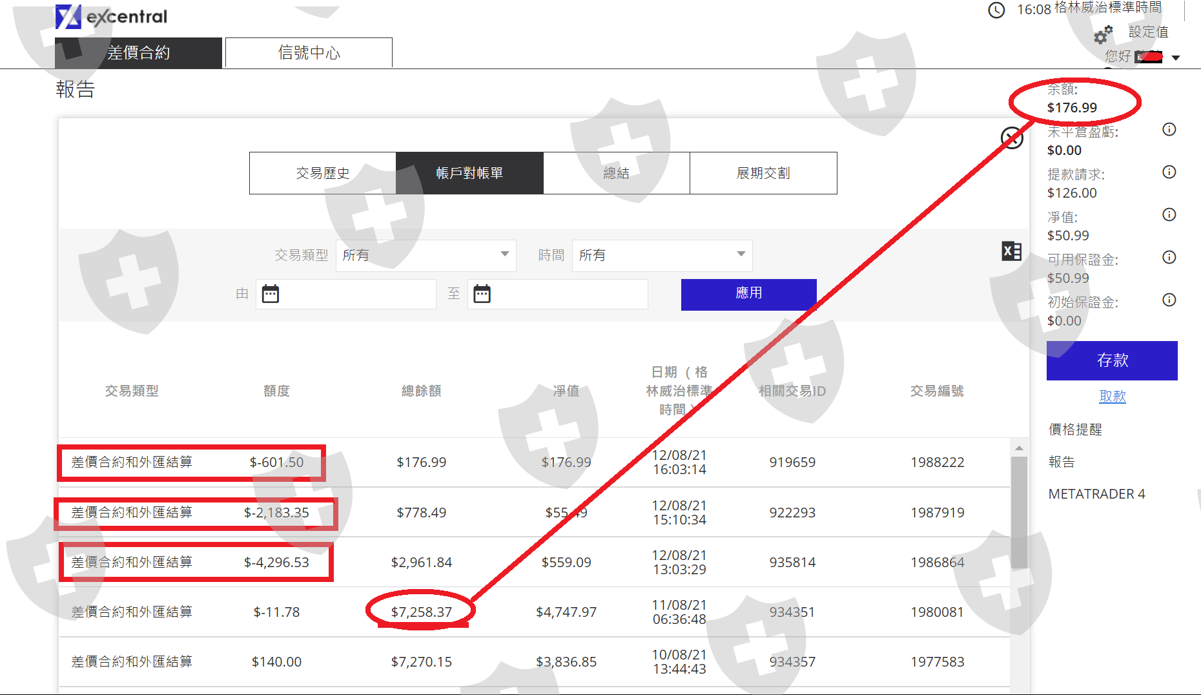View the clock icon beside 16:08
Viewport: 1201px width, 695px height.
click(x=996, y=10)
